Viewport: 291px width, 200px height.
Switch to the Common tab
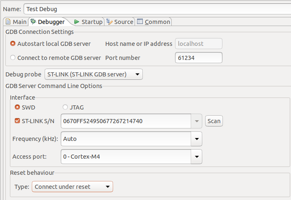(x=153, y=22)
